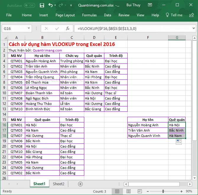Screen dimensions: 198x195
Task: Select column G header
Action: tap(177, 38)
